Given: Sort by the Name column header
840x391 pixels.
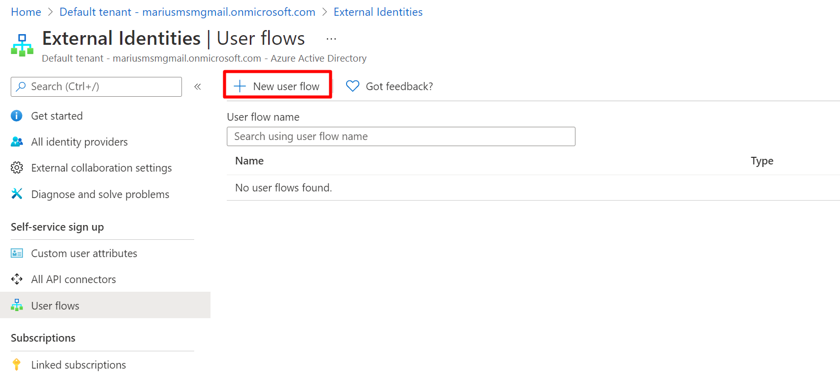Looking at the screenshot, I should tap(249, 161).
